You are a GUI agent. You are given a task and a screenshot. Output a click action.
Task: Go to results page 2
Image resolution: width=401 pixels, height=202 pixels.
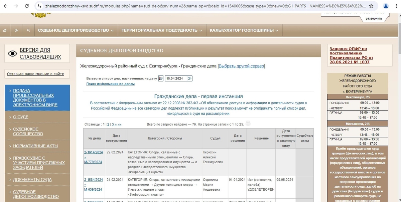pyautogui.click(x=108, y=125)
